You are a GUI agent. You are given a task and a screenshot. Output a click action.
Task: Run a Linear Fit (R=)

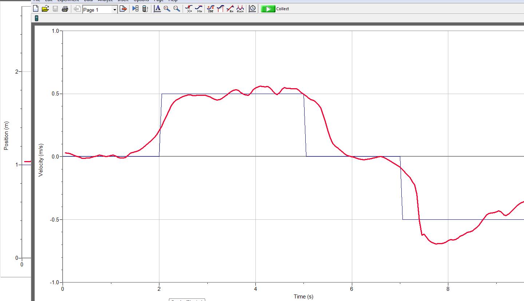coord(230,9)
